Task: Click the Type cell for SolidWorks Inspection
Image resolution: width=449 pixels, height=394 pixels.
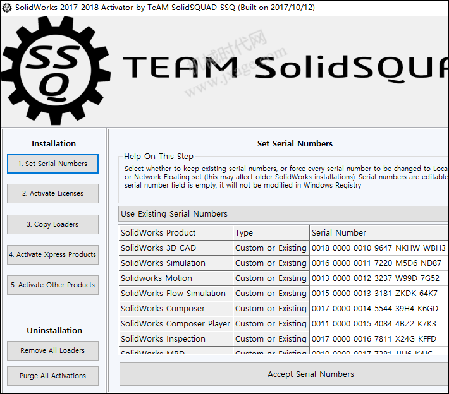Action: (x=271, y=339)
